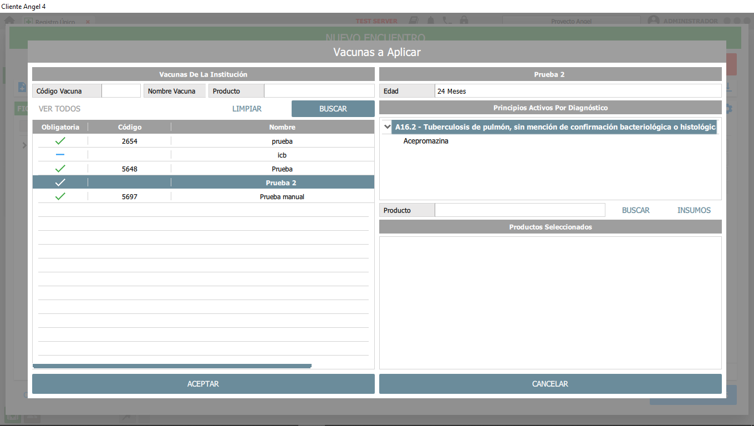
Task: Click the green check mark for vaccine 2654
Action: 60,141
